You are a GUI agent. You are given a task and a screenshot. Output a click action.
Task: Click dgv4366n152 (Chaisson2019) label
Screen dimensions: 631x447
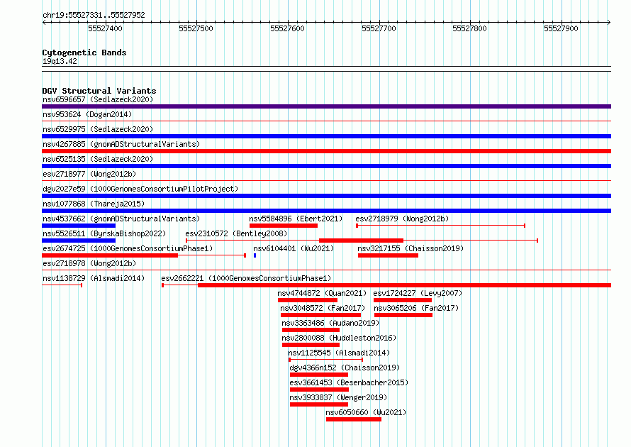coord(345,368)
